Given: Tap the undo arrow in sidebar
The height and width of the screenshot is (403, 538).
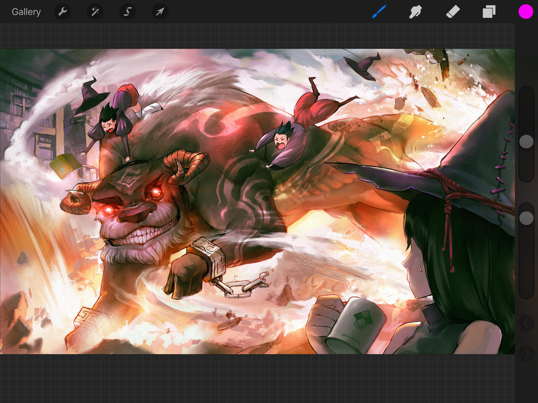Looking at the screenshot, I should pyautogui.click(x=526, y=324).
